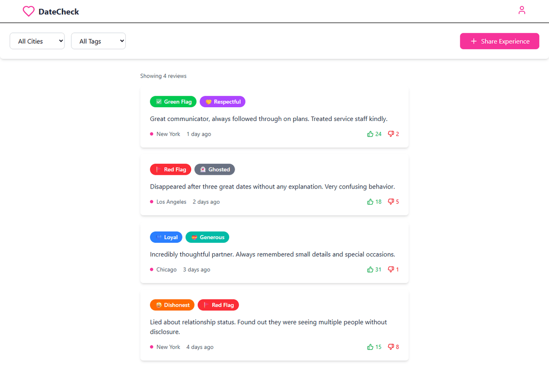Click the Lied about relationship status text
Screen dimensions: 549x367
click(269, 327)
